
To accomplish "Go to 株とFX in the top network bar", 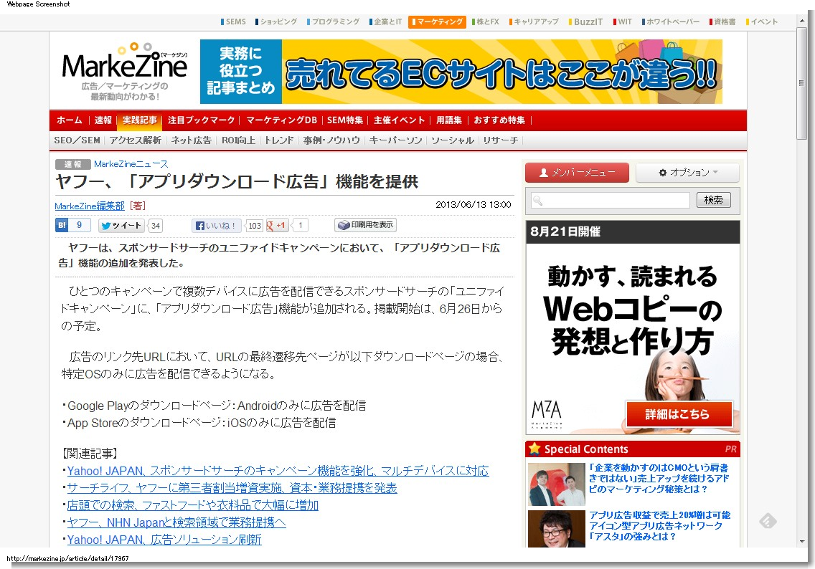I will pyautogui.click(x=486, y=21).
